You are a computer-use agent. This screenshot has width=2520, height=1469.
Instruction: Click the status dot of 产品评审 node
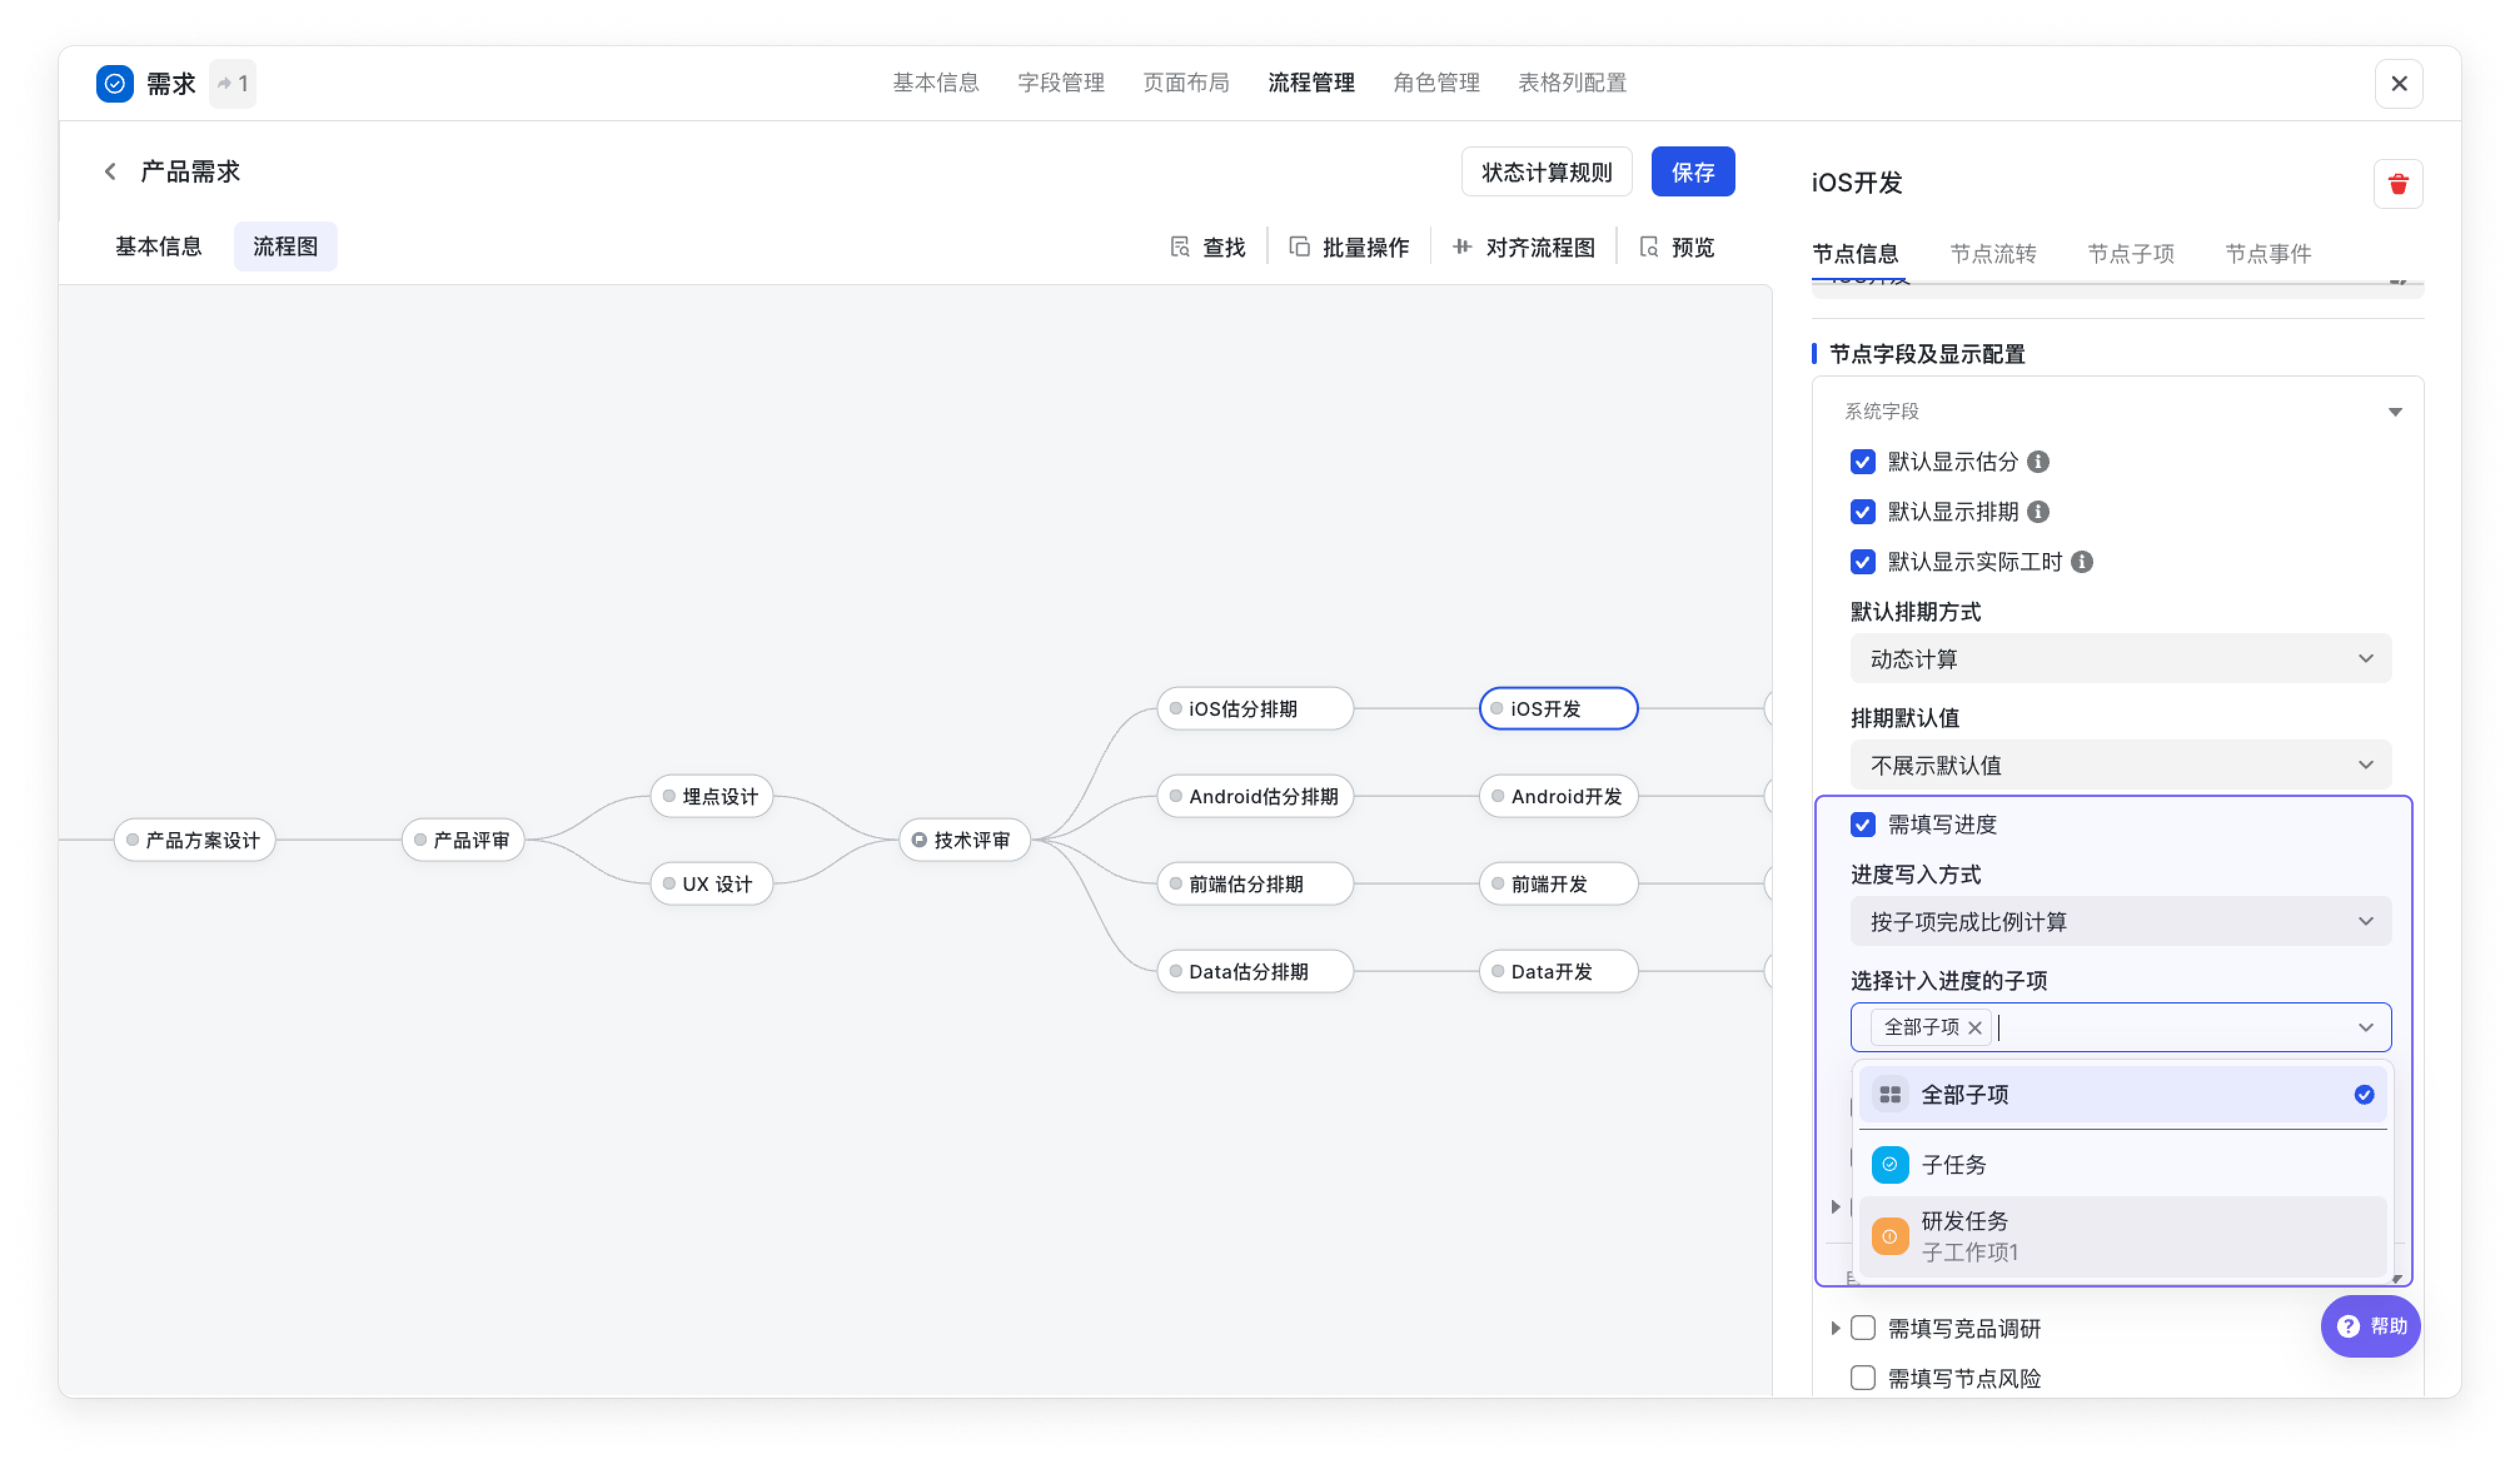point(420,840)
